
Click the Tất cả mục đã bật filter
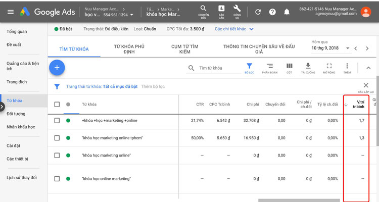pos(120,86)
